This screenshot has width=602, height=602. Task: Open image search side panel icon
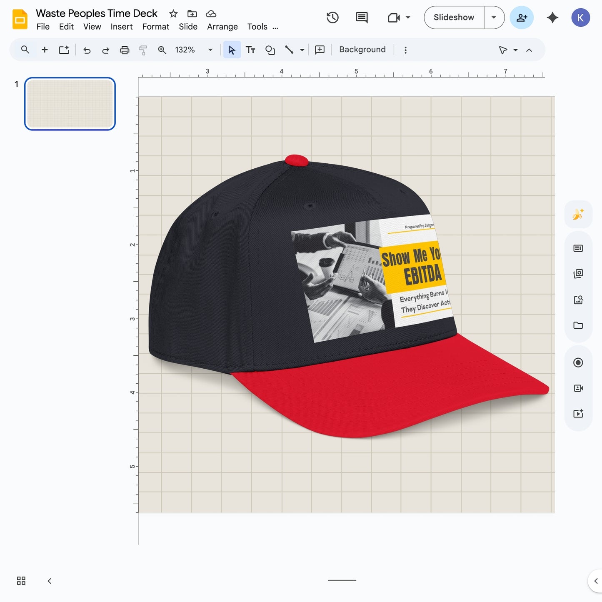(578, 300)
